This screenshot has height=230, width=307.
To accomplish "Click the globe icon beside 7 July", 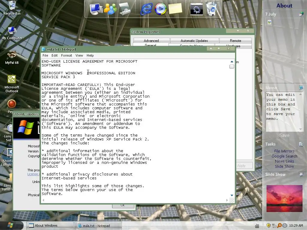I will [x=301, y=14].
